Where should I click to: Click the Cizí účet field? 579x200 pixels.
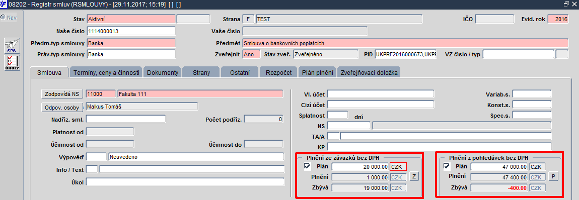tap(380, 104)
